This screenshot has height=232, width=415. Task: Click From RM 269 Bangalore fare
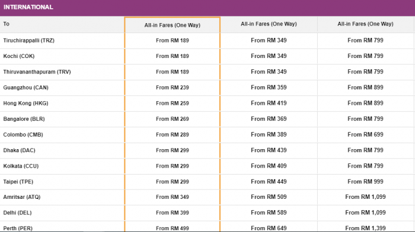click(173, 119)
